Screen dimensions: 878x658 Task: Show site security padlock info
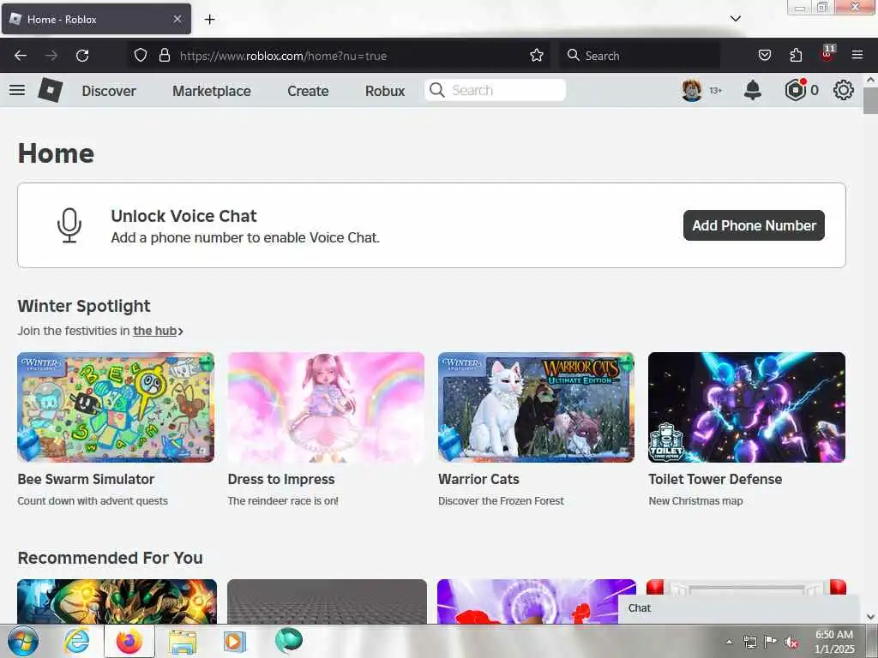(165, 56)
